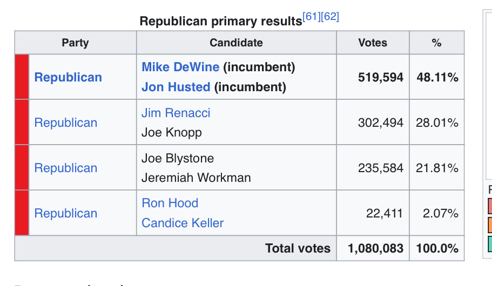Click the 1,080,083 total votes cell
The width and height of the screenshot is (492, 286).
375,248
